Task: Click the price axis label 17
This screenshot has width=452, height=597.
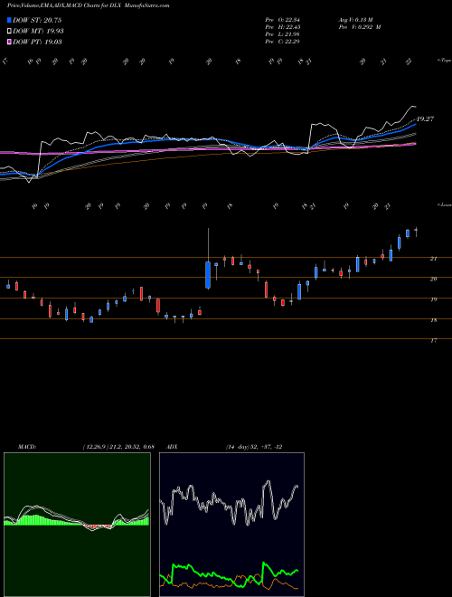Action: pos(433,341)
